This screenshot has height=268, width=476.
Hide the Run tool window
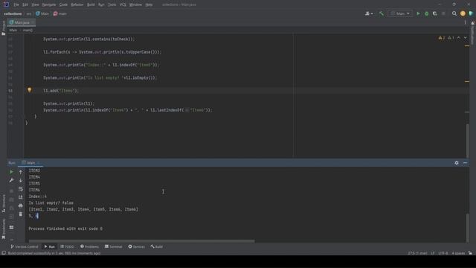[465, 163]
